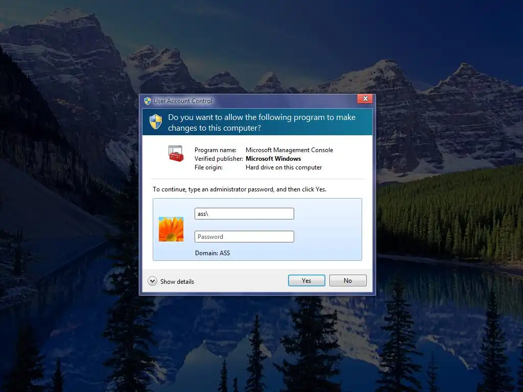Click into the Password field
Viewport: 523px width, 392px height.
(244, 237)
